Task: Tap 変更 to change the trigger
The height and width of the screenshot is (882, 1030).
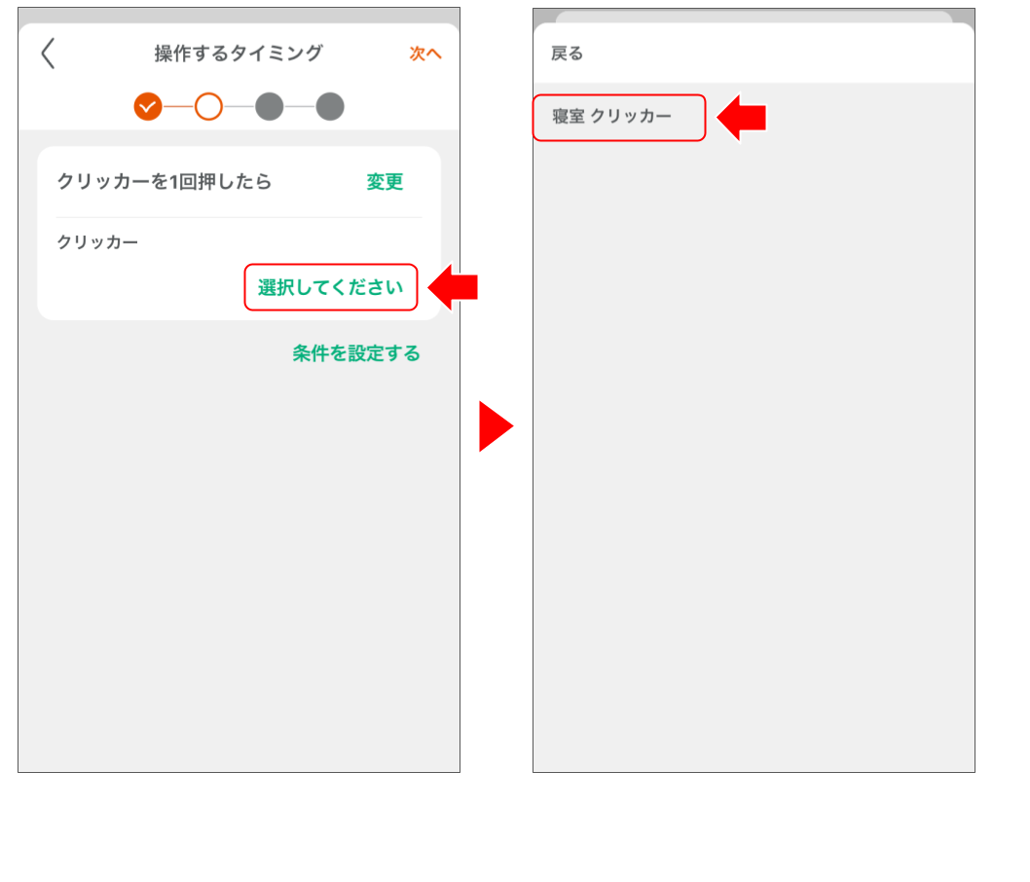Action: click(385, 182)
